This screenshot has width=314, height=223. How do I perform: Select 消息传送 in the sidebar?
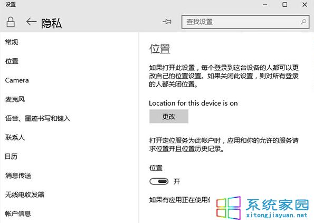pos(18,175)
